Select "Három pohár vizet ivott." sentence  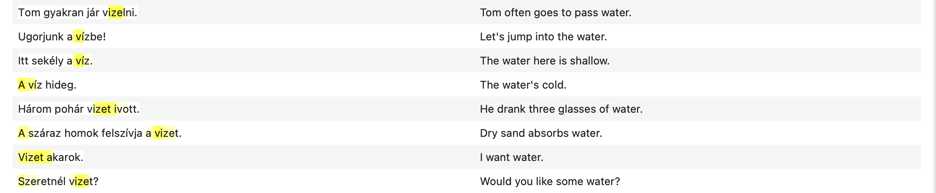(x=78, y=109)
